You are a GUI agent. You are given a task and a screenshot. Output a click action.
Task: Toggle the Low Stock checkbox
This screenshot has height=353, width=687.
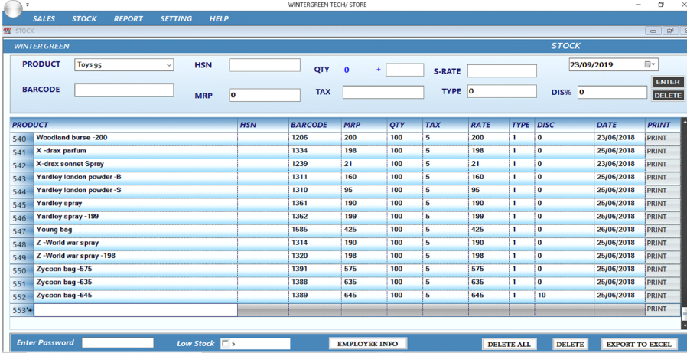point(226,343)
